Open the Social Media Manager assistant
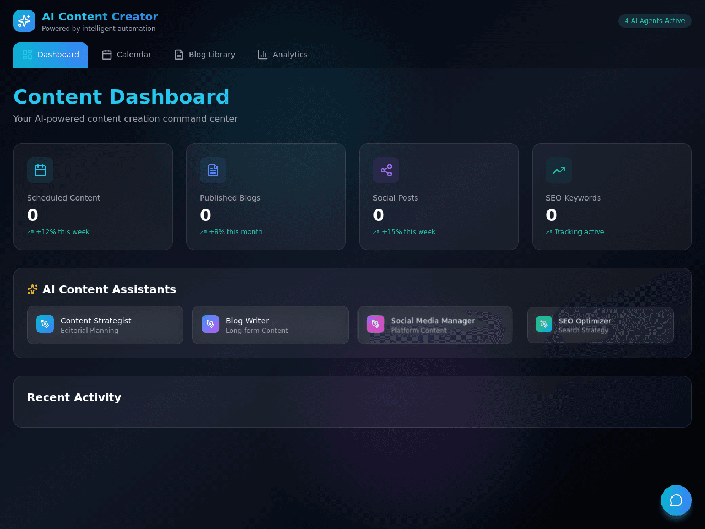 [x=435, y=325]
